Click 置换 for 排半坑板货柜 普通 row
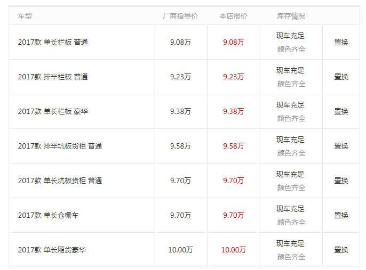The image size is (366, 270). click(x=341, y=146)
